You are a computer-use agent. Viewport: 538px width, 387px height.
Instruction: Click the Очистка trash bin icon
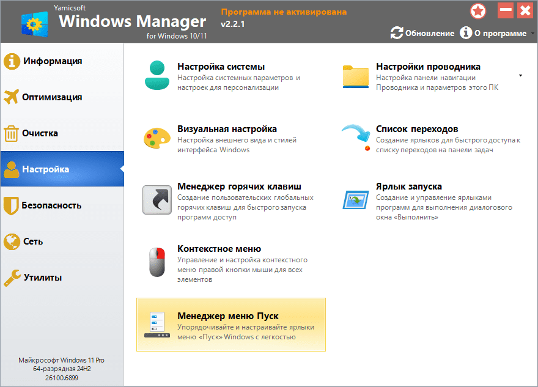tap(12, 133)
